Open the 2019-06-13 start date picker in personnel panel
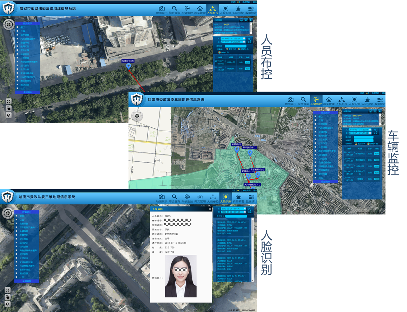This screenshot has height=312, width=407. point(244,38)
